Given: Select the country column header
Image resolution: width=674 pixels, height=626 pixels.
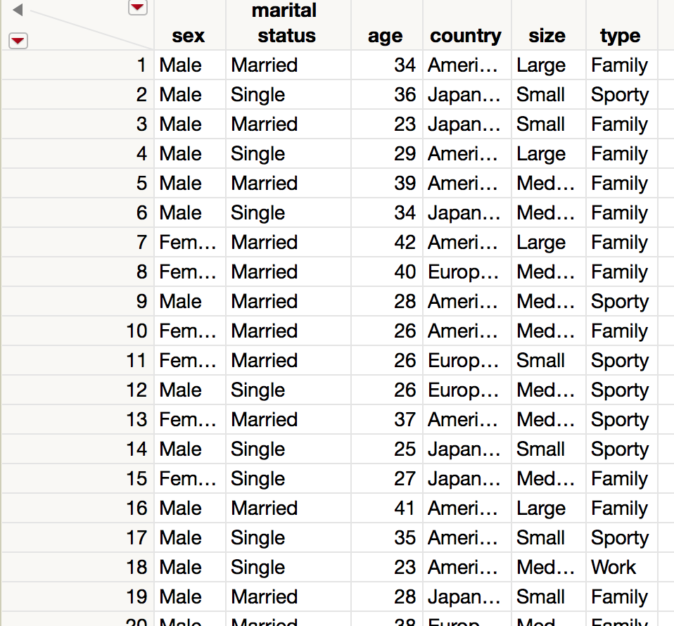Looking at the screenshot, I should click(x=465, y=36).
